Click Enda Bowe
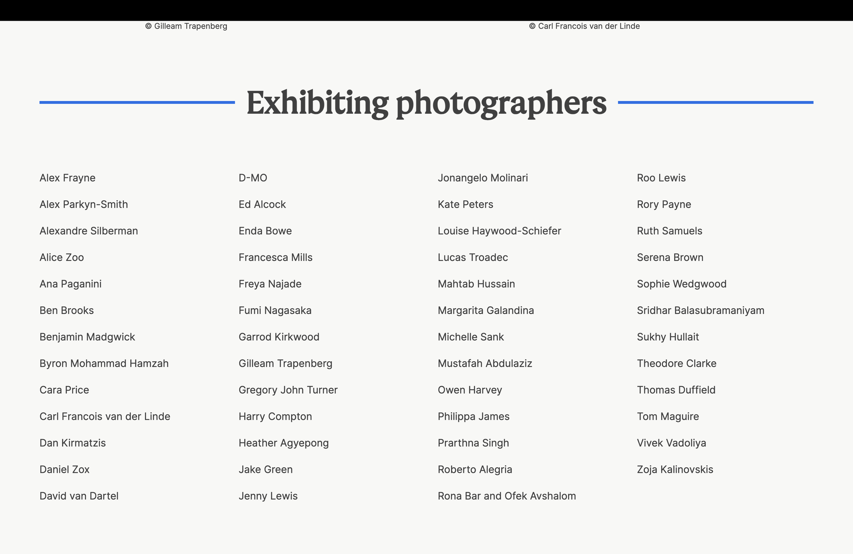The width and height of the screenshot is (853, 554). click(265, 231)
